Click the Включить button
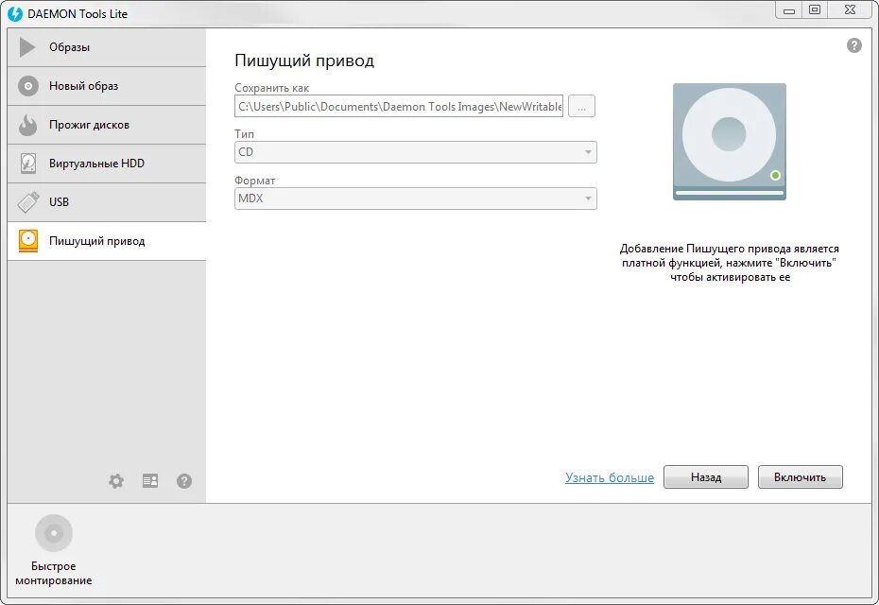879x605 pixels. coord(800,477)
